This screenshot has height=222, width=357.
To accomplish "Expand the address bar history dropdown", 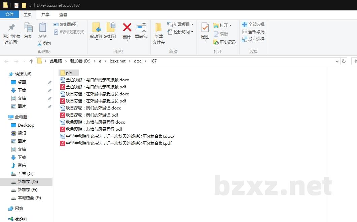I will (x=337, y=61).
